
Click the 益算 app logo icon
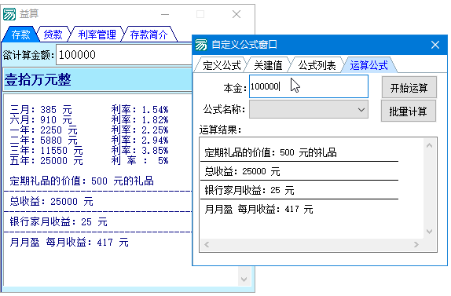(x=9, y=14)
